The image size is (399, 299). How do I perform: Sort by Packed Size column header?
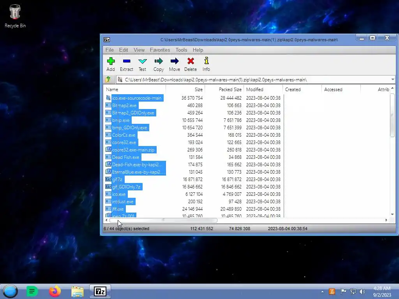click(224, 90)
